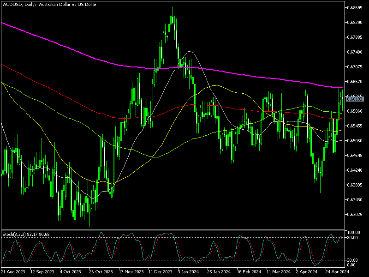This screenshot has height=277, width=369.
Task: Select the 21 Aug 2023 date marker
Action: pos(13,272)
